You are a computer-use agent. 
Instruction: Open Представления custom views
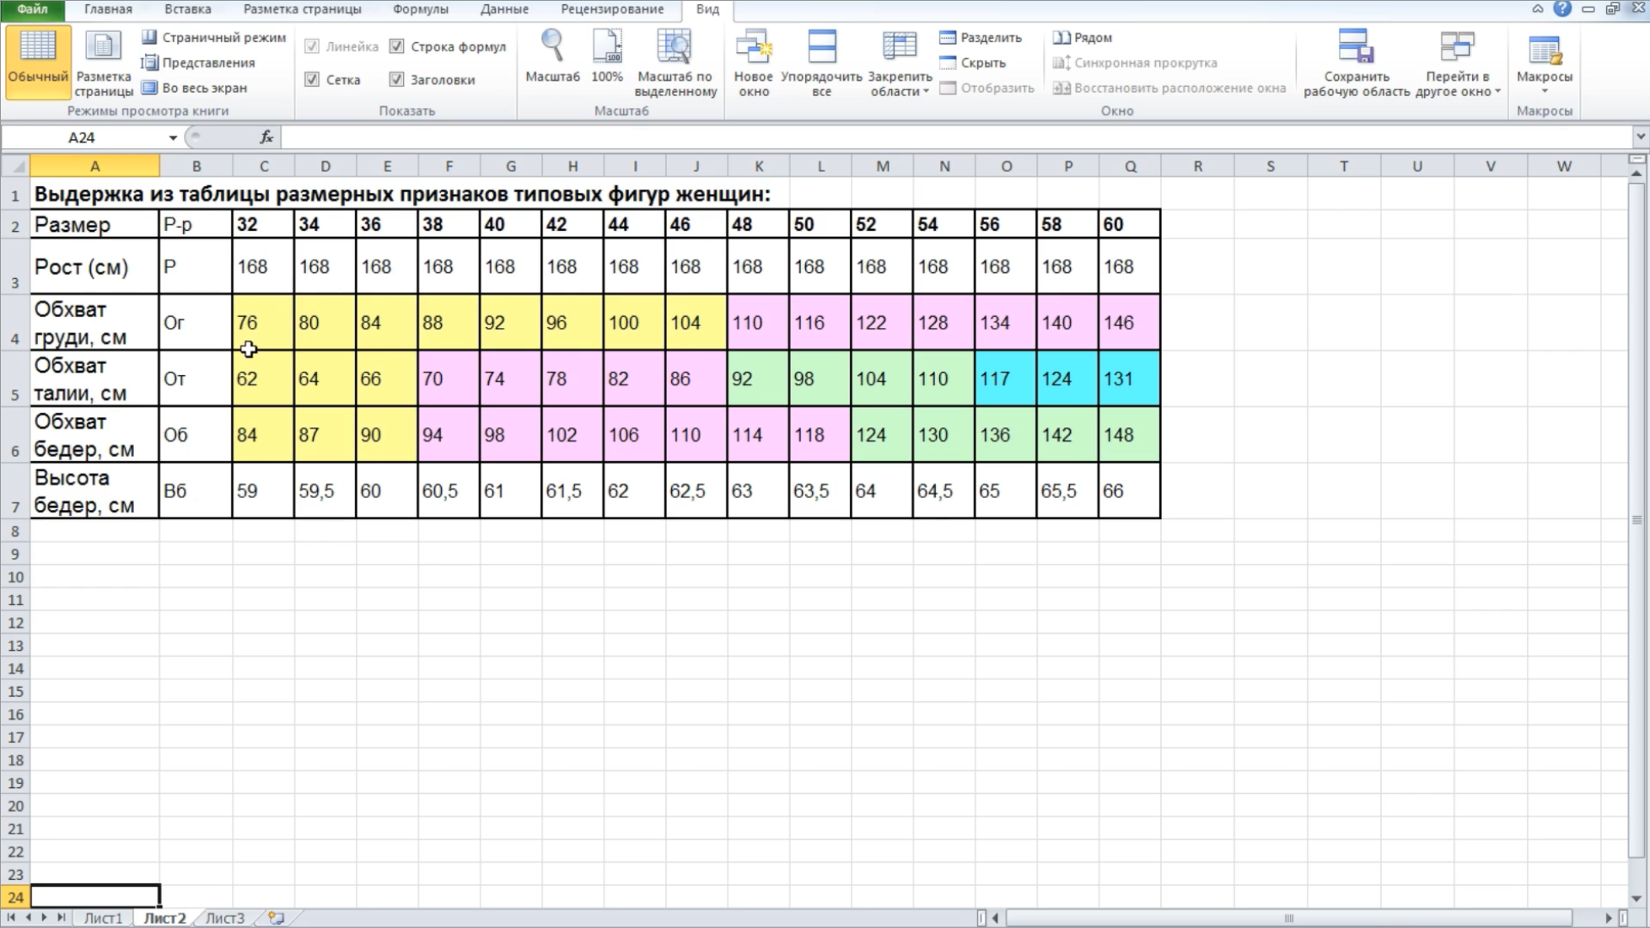pyautogui.click(x=198, y=63)
